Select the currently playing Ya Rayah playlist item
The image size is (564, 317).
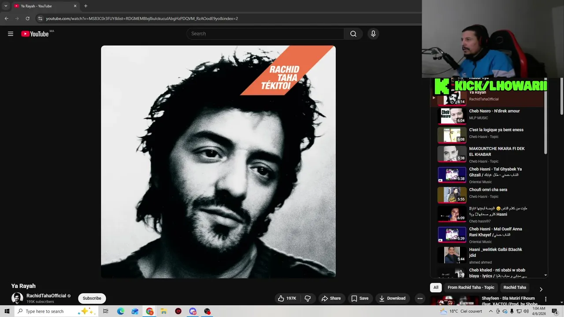pos(488,98)
